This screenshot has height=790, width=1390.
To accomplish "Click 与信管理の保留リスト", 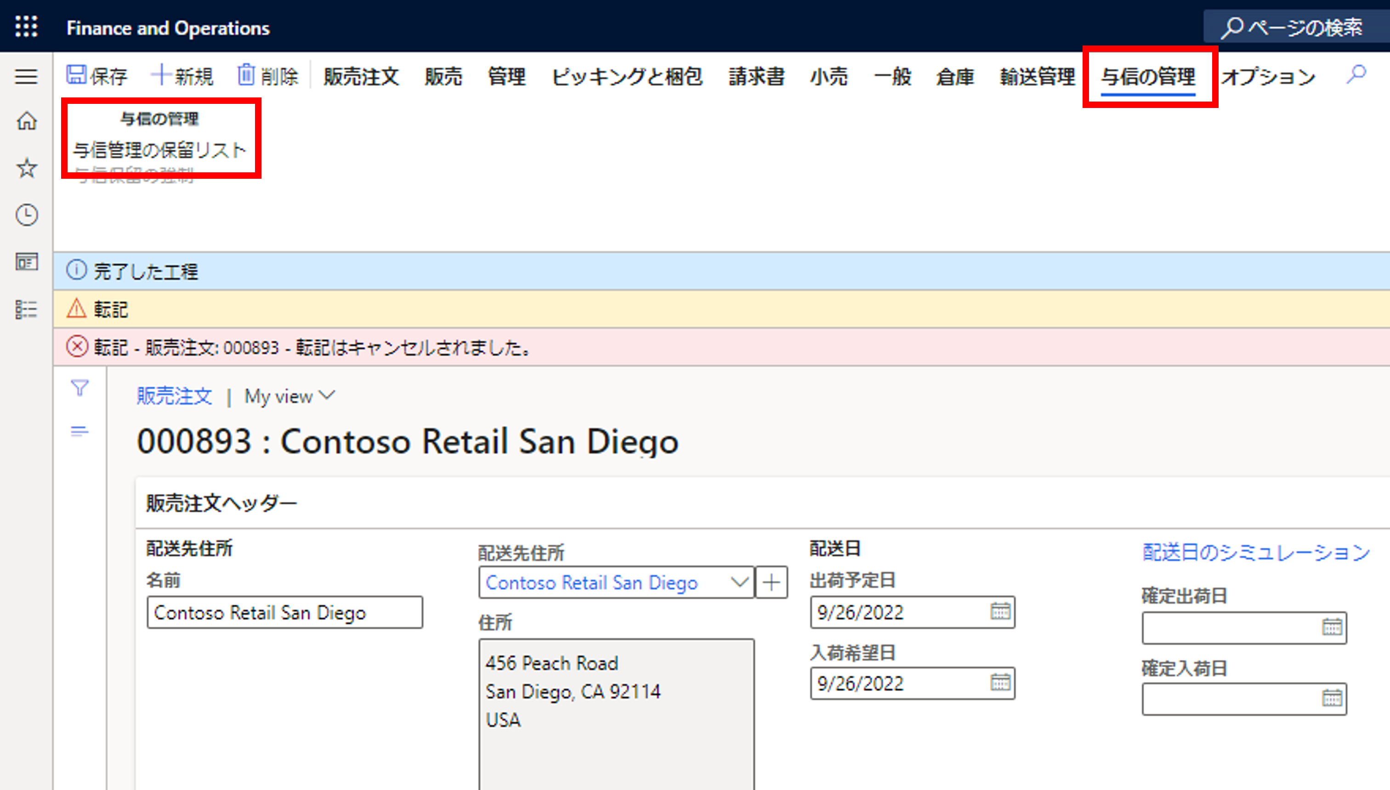I will [160, 150].
